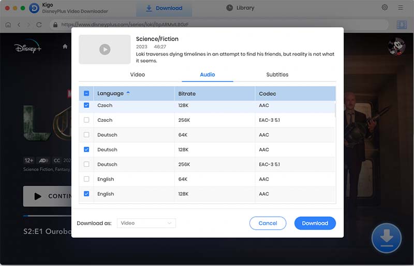Click the Cancel button

click(x=268, y=223)
